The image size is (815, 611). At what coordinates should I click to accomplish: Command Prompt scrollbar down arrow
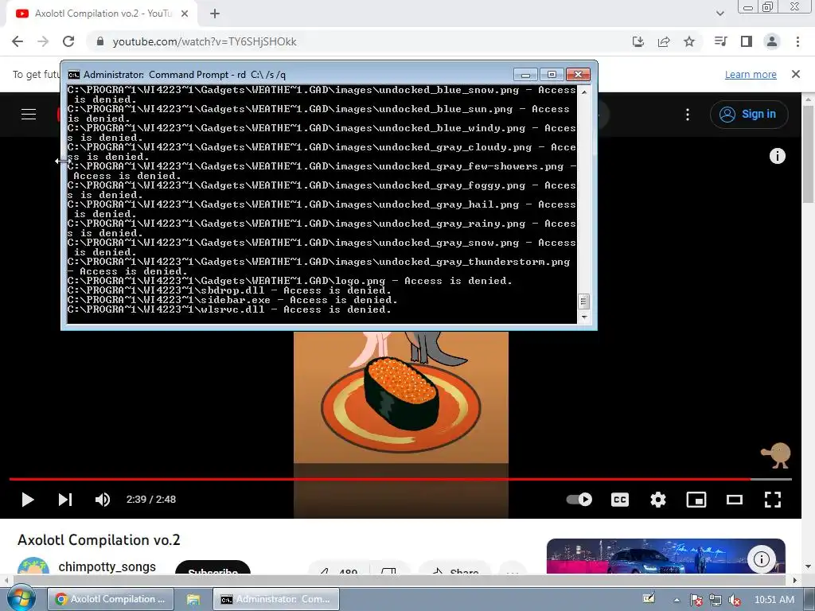(584, 317)
